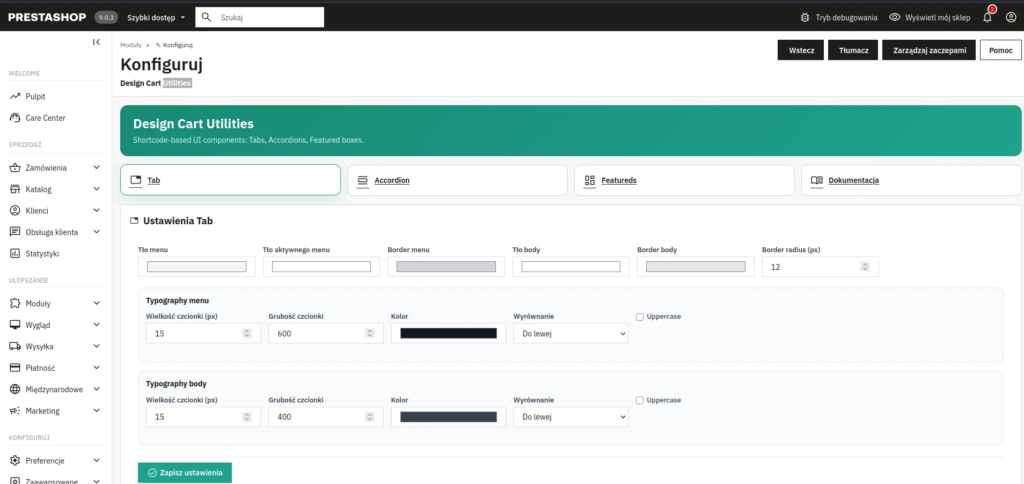This screenshot has width=1024, height=484.
Task: Open the Dokumentacja tab
Action: pyautogui.click(x=911, y=180)
